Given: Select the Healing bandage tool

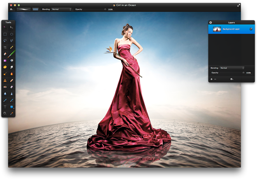Looking at the screenshot, I should (11, 80).
